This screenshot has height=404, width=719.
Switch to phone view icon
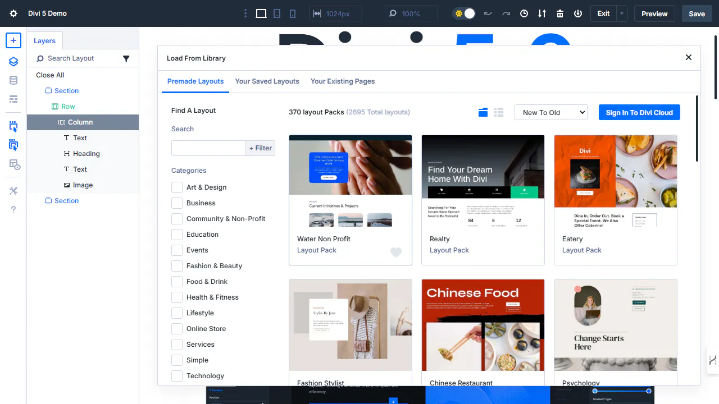tap(293, 13)
